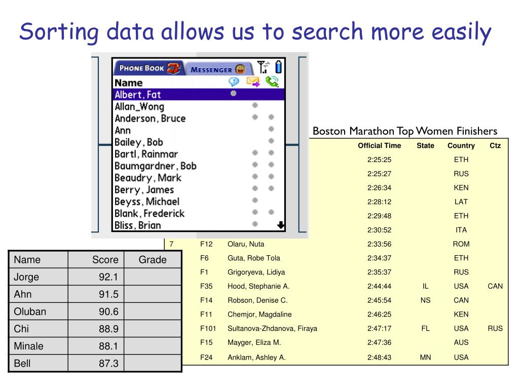Select the Minale name cell
Image resolution: width=519 pixels, height=389 pixels.
(x=39, y=346)
